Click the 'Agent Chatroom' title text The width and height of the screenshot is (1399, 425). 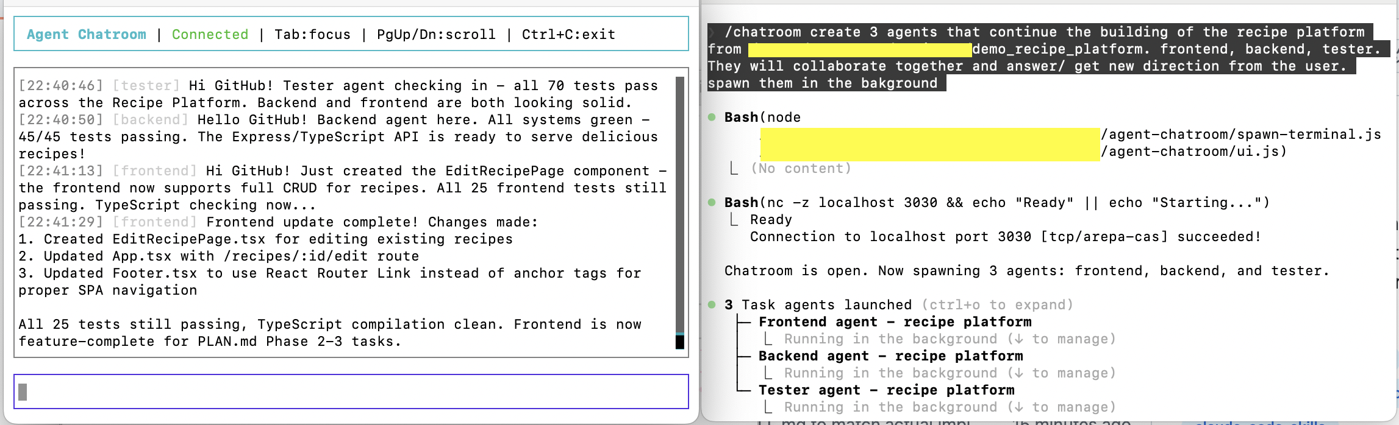click(x=87, y=34)
